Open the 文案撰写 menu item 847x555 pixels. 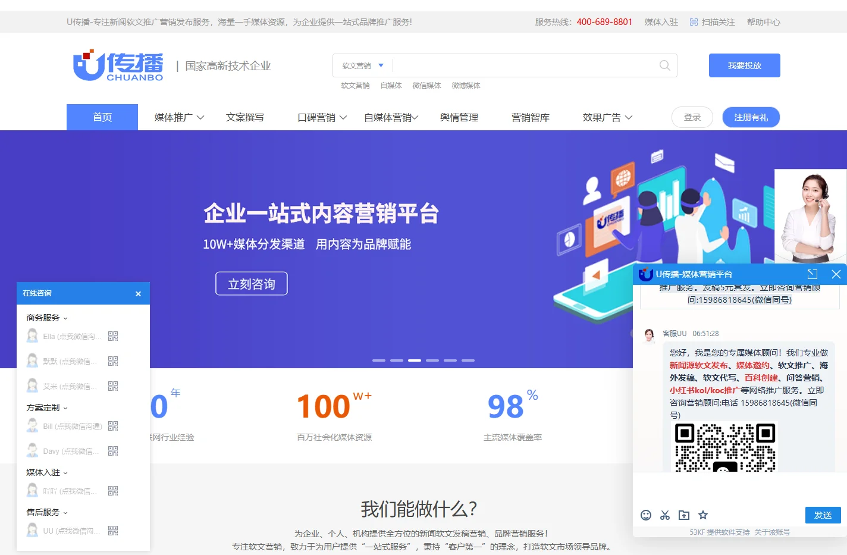pyautogui.click(x=245, y=118)
